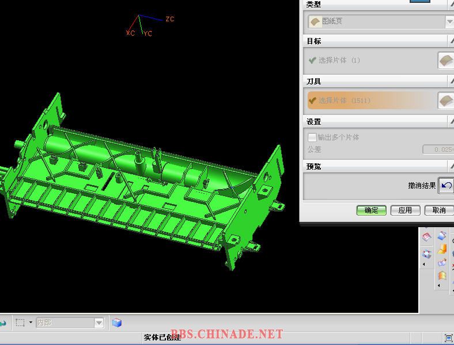Click the rectangle selection marquee icon
This screenshot has height=345, width=454.
click(20, 323)
